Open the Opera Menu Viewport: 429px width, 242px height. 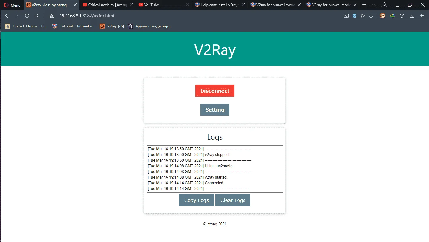(12, 5)
